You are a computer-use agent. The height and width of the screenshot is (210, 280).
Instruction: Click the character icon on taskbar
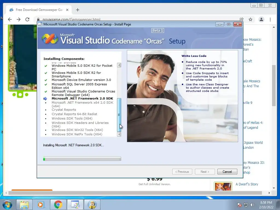[x=92, y=205]
